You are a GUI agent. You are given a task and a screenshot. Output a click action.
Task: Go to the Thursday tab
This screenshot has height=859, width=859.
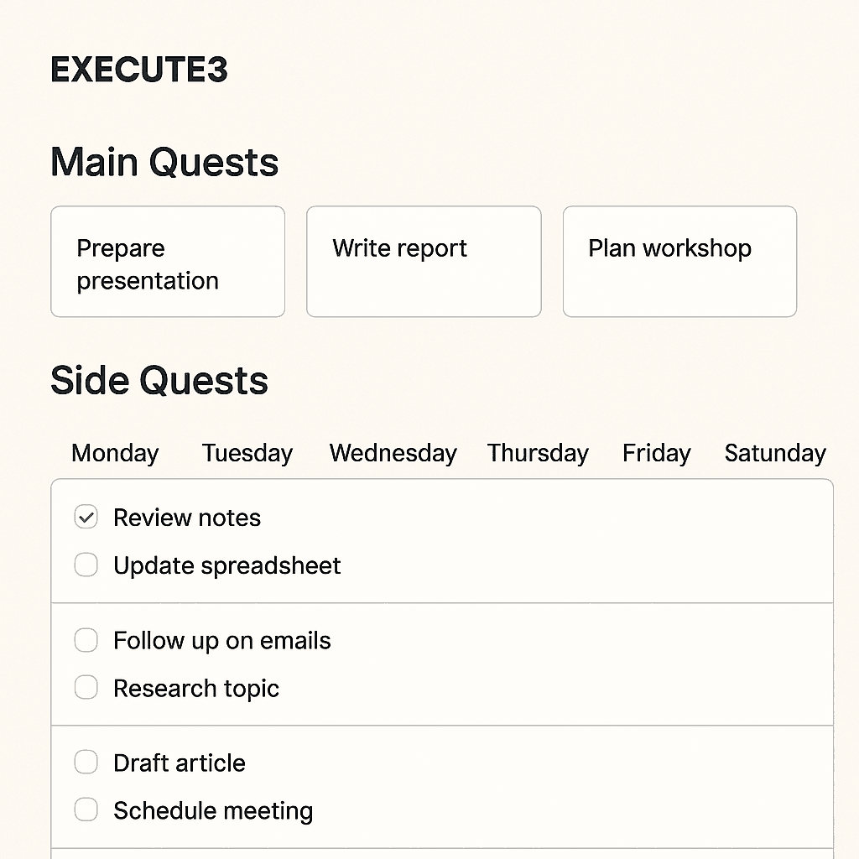[538, 453]
